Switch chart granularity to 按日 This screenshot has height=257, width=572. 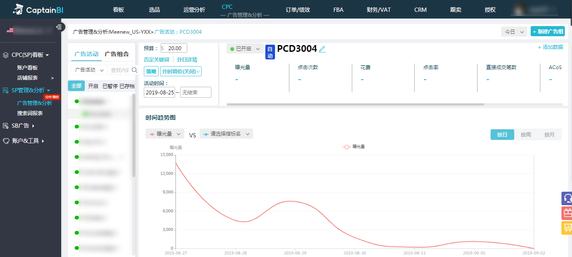502,134
